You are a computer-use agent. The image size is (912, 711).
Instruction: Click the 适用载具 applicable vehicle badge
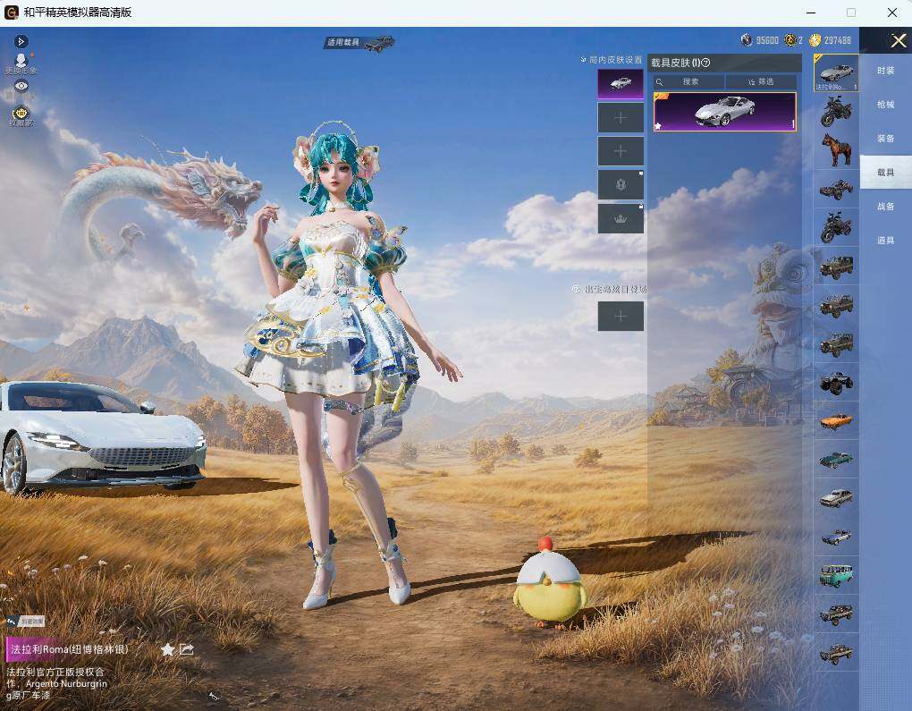359,42
